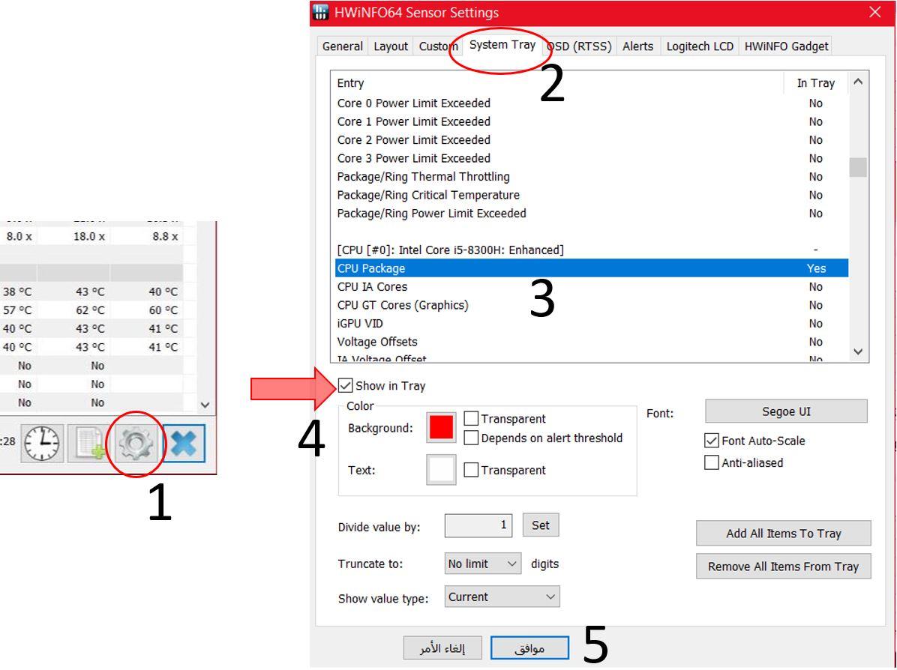Switch to the Layout tab
The image size is (897, 670).
pyautogui.click(x=391, y=46)
